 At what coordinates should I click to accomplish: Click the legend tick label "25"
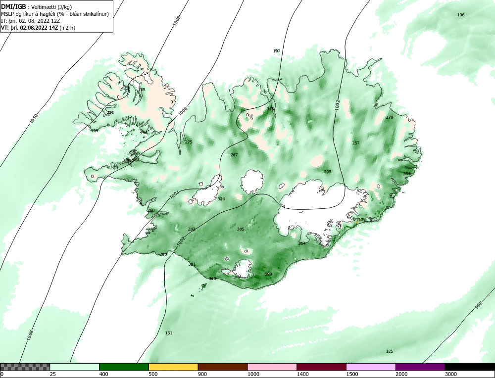(x=52, y=374)
